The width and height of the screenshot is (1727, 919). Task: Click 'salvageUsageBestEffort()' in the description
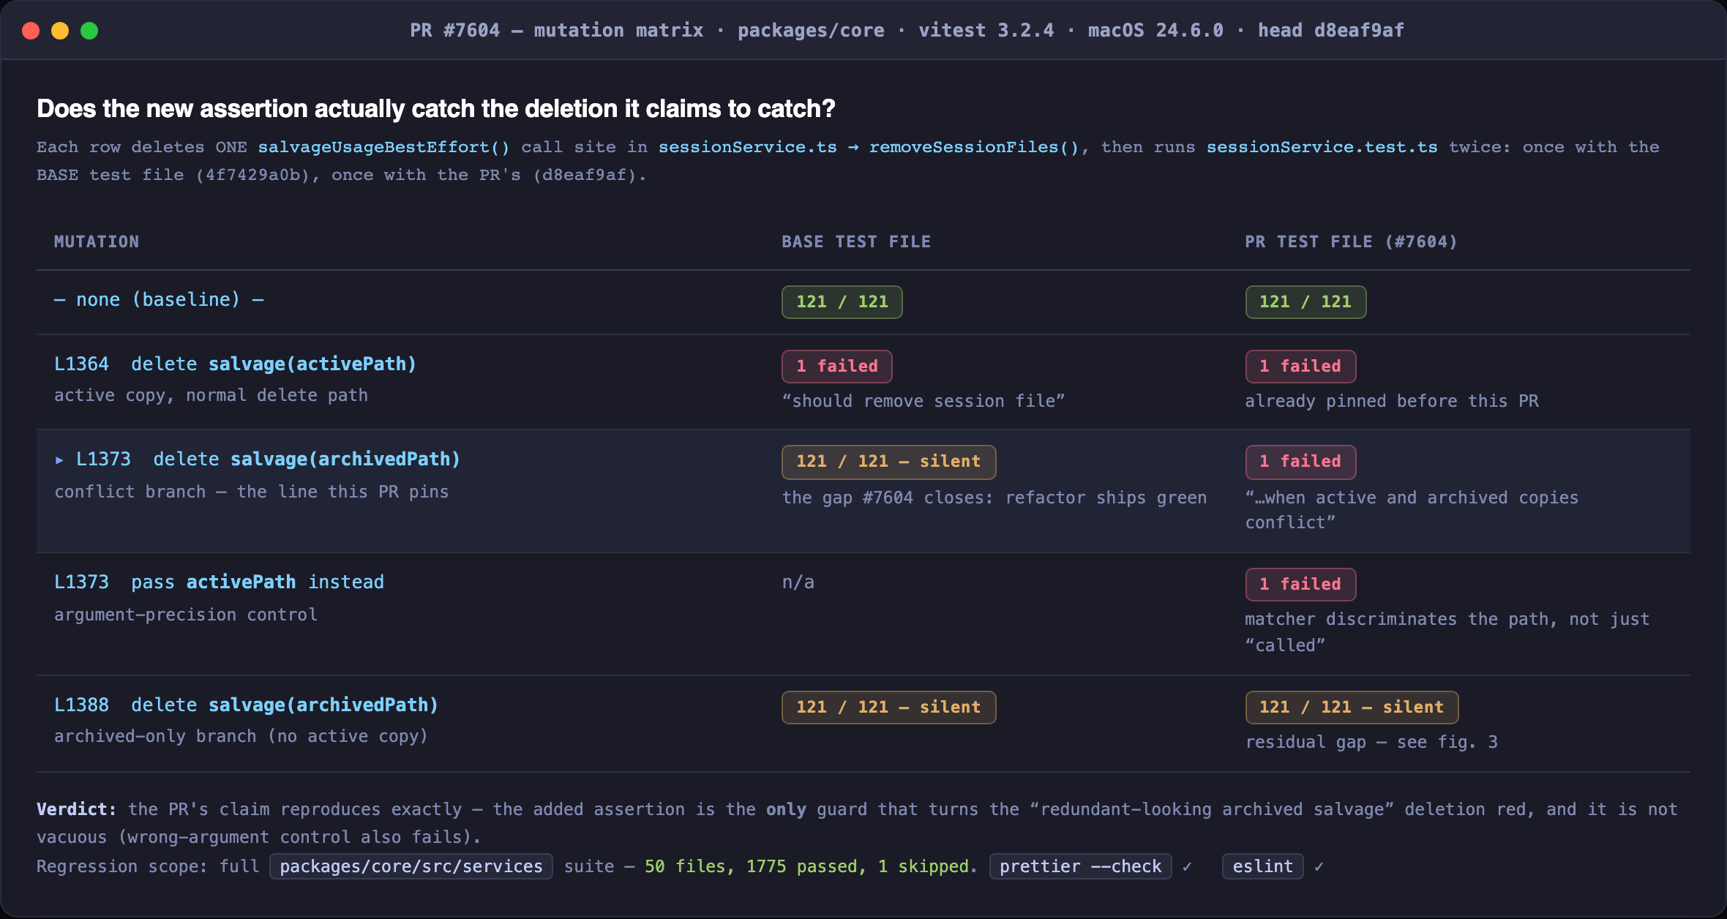pyautogui.click(x=383, y=147)
